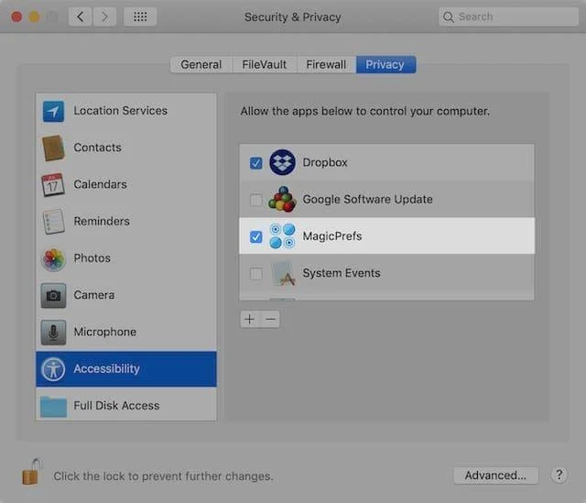Select Microphone label in privacy list
Viewport: 586px width, 503px height.
(x=105, y=332)
